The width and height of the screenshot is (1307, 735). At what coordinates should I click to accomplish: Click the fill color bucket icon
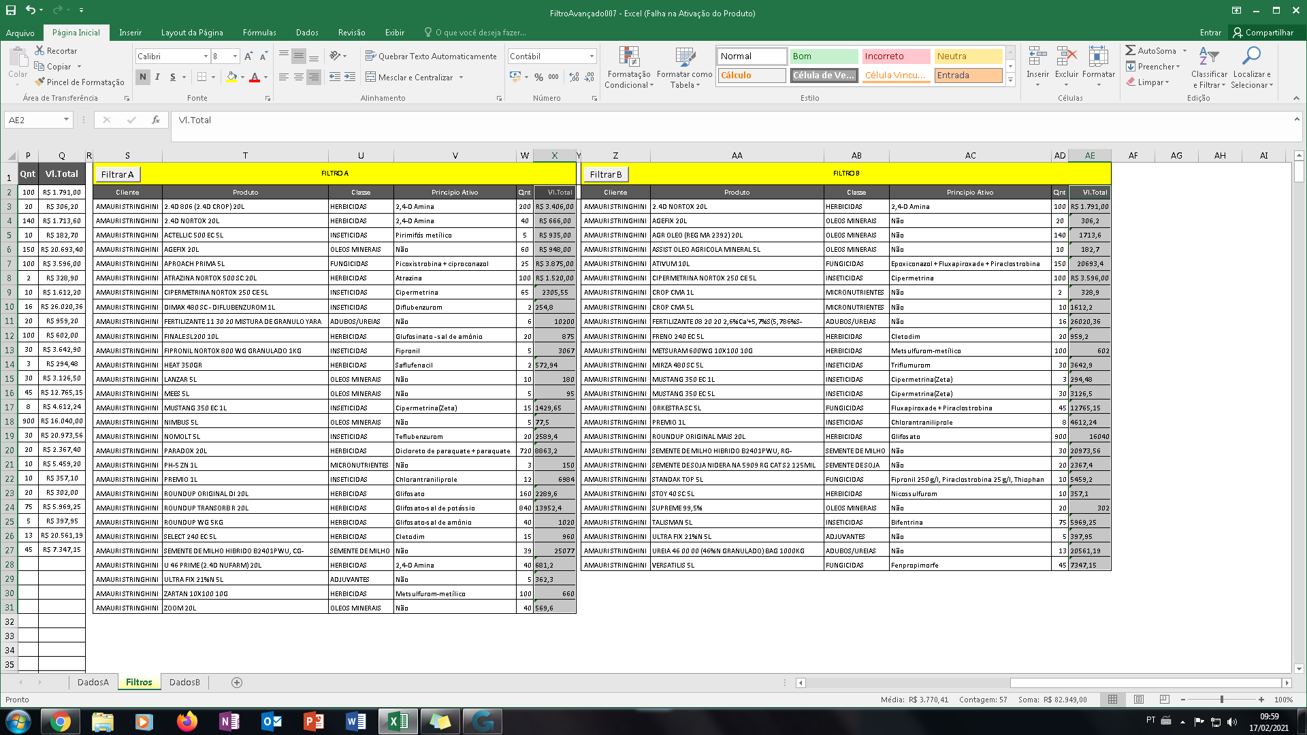tap(231, 77)
